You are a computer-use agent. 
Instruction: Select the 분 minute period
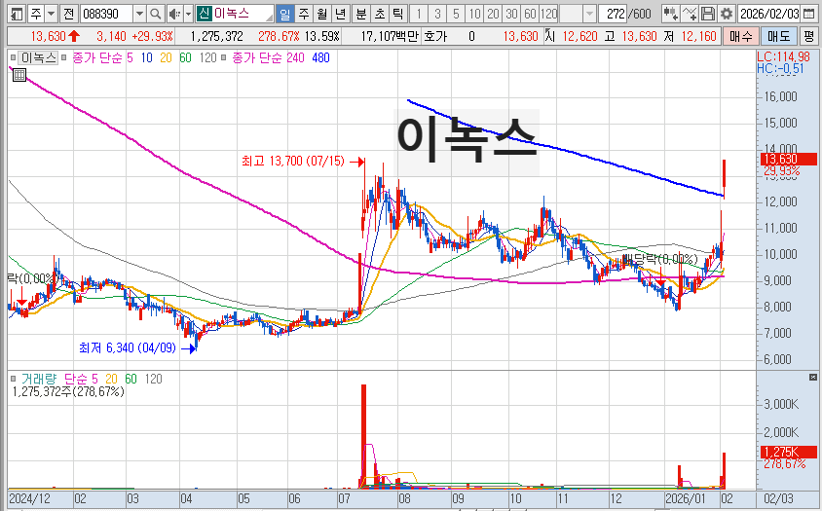[x=361, y=14]
